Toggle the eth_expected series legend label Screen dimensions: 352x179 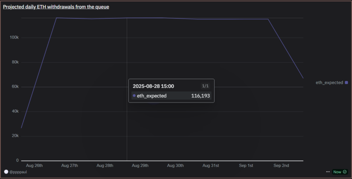pyautogui.click(x=329, y=83)
